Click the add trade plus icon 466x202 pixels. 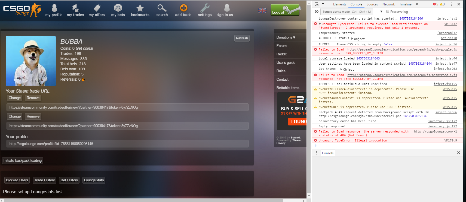(183, 8)
